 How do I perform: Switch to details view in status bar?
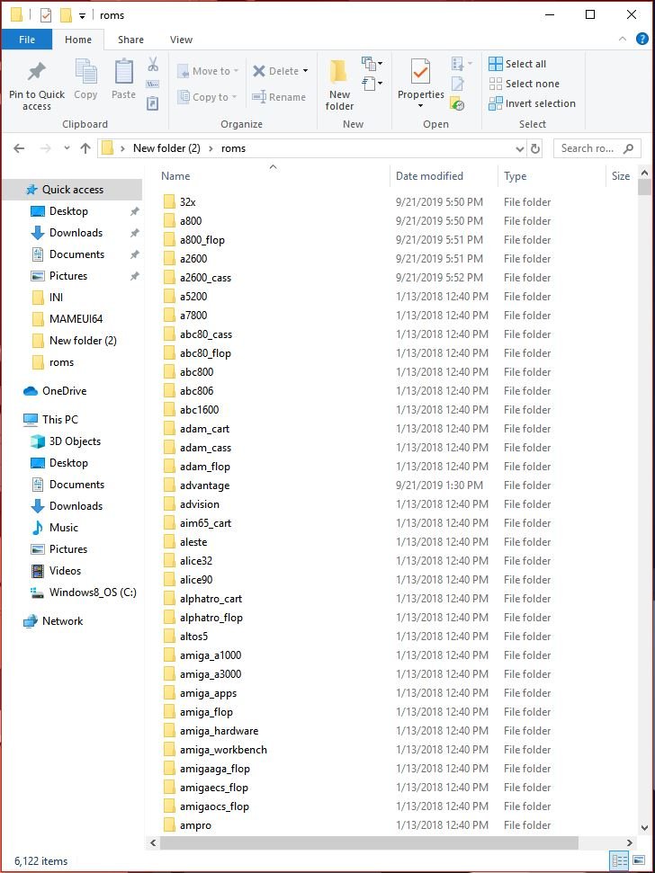[x=619, y=860]
